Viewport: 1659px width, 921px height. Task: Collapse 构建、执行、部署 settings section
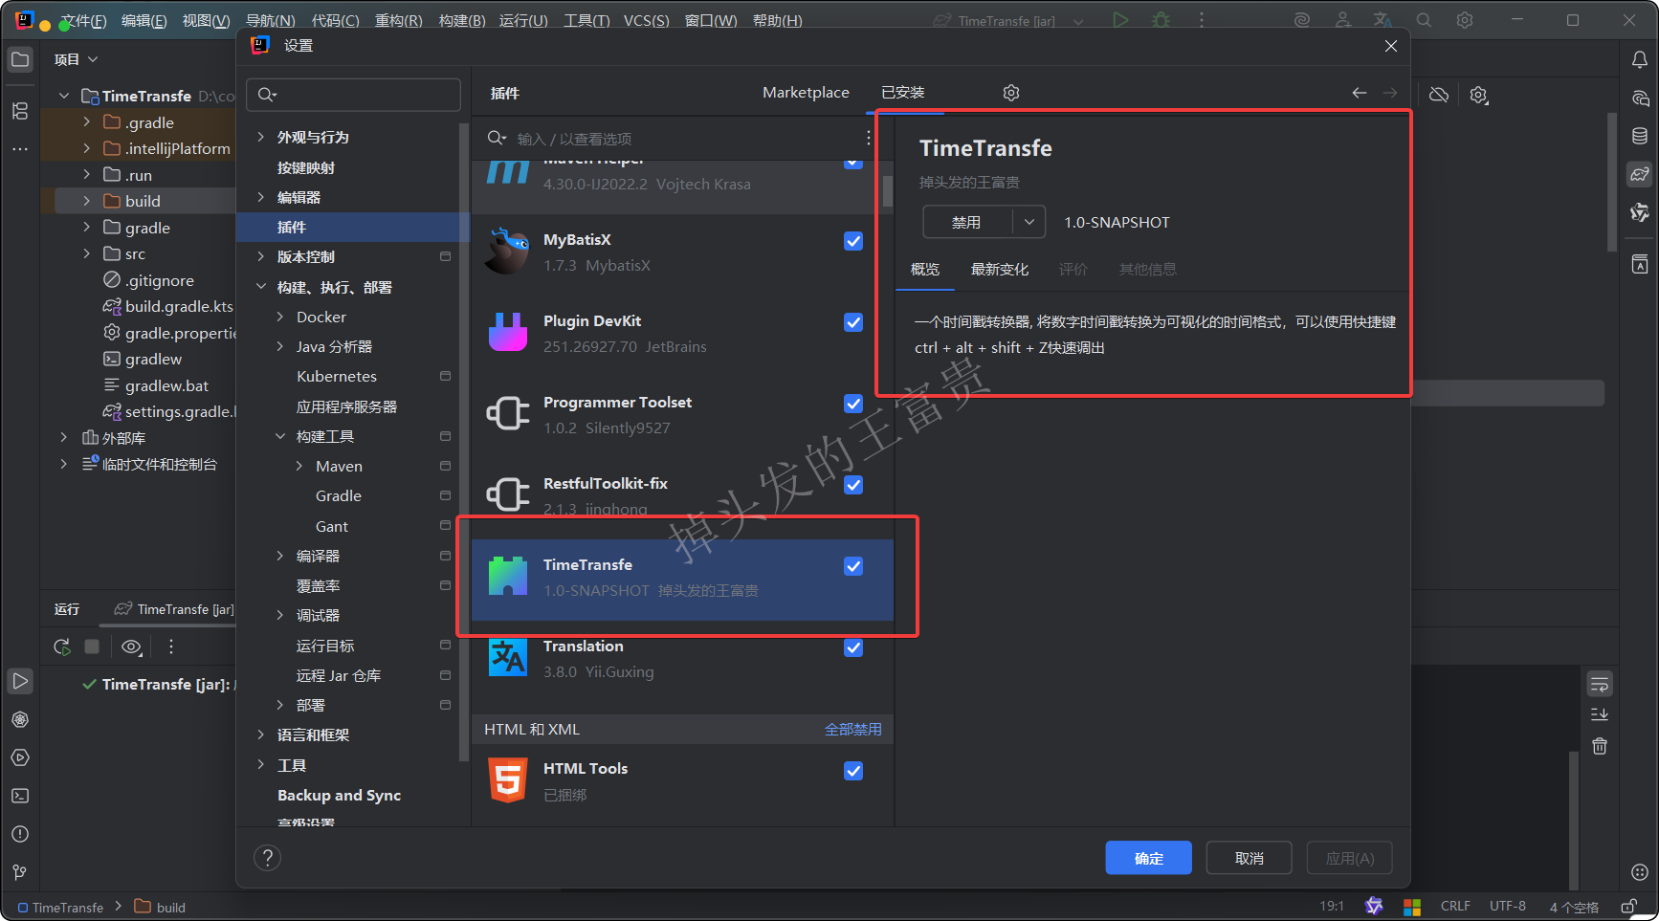[x=261, y=287]
